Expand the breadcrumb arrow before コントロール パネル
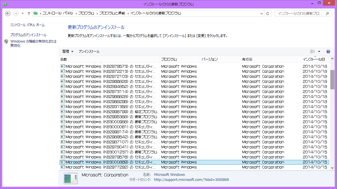337x189 pixels. click(x=40, y=13)
